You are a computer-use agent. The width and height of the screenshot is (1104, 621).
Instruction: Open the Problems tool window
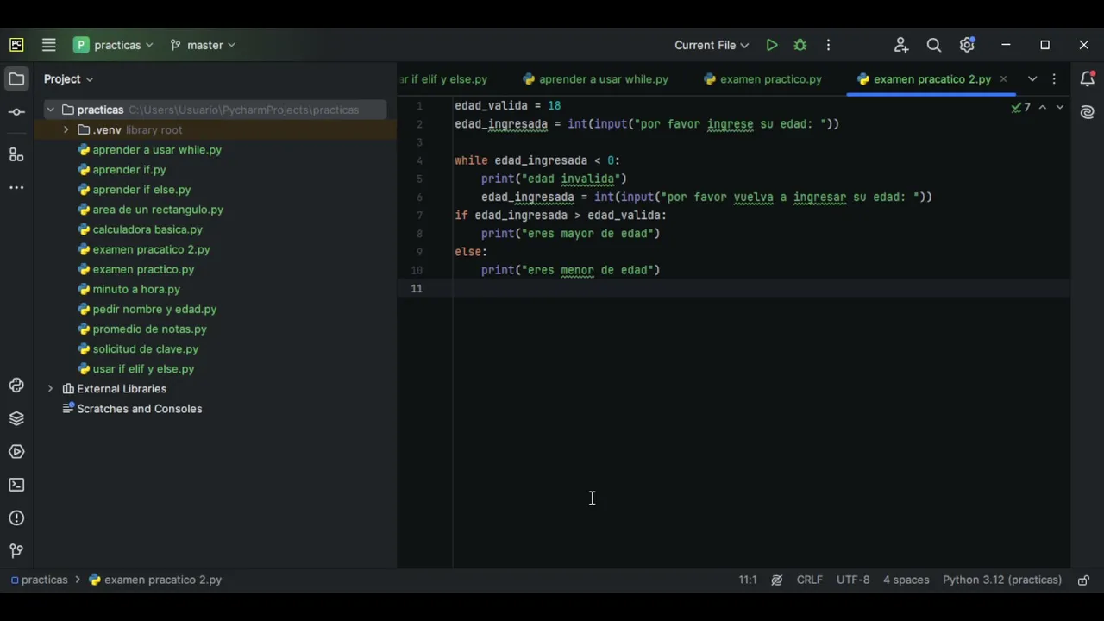click(16, 518)
